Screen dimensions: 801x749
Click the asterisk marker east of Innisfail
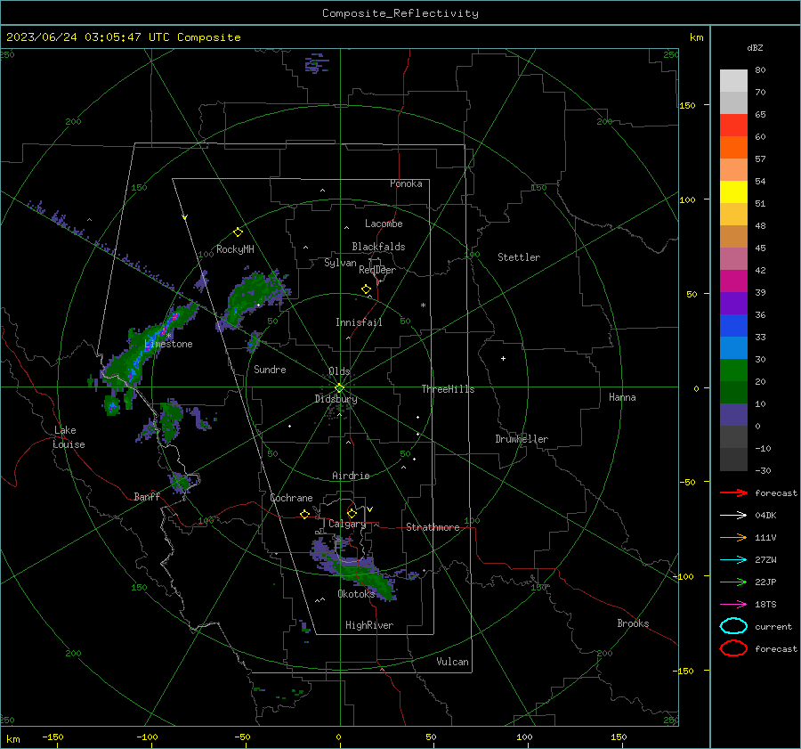423,305
